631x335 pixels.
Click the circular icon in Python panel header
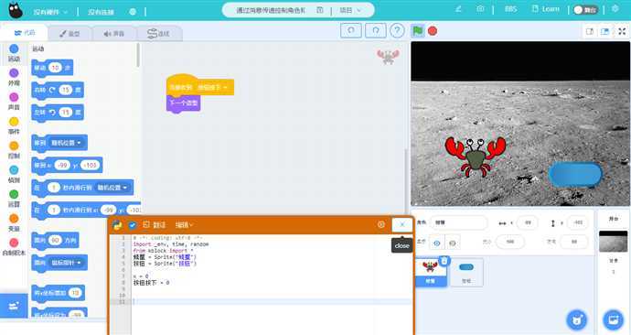(x=381, y=224)
